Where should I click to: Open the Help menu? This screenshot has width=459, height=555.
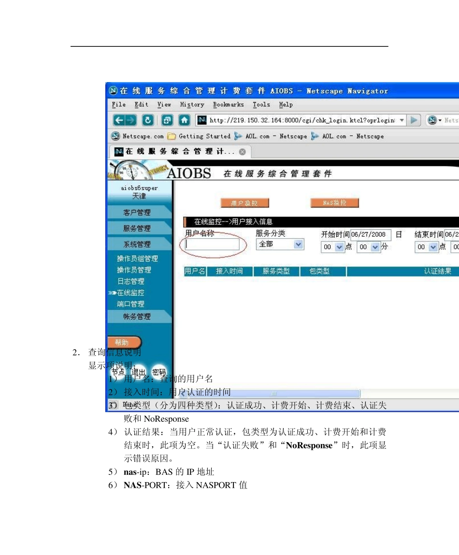point(286,105)
